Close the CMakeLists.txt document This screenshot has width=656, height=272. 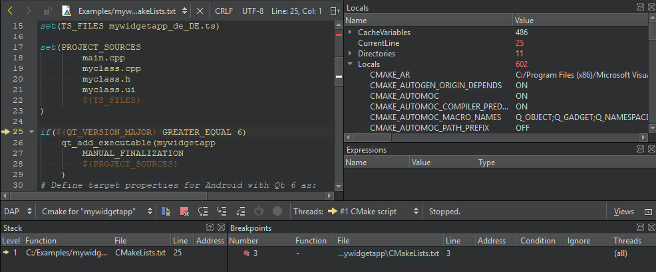200,11
